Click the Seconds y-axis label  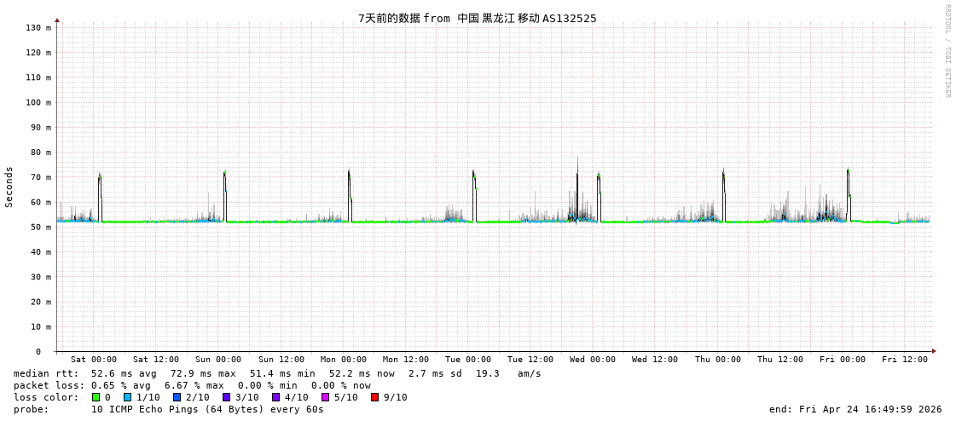[x=9, y=187]
